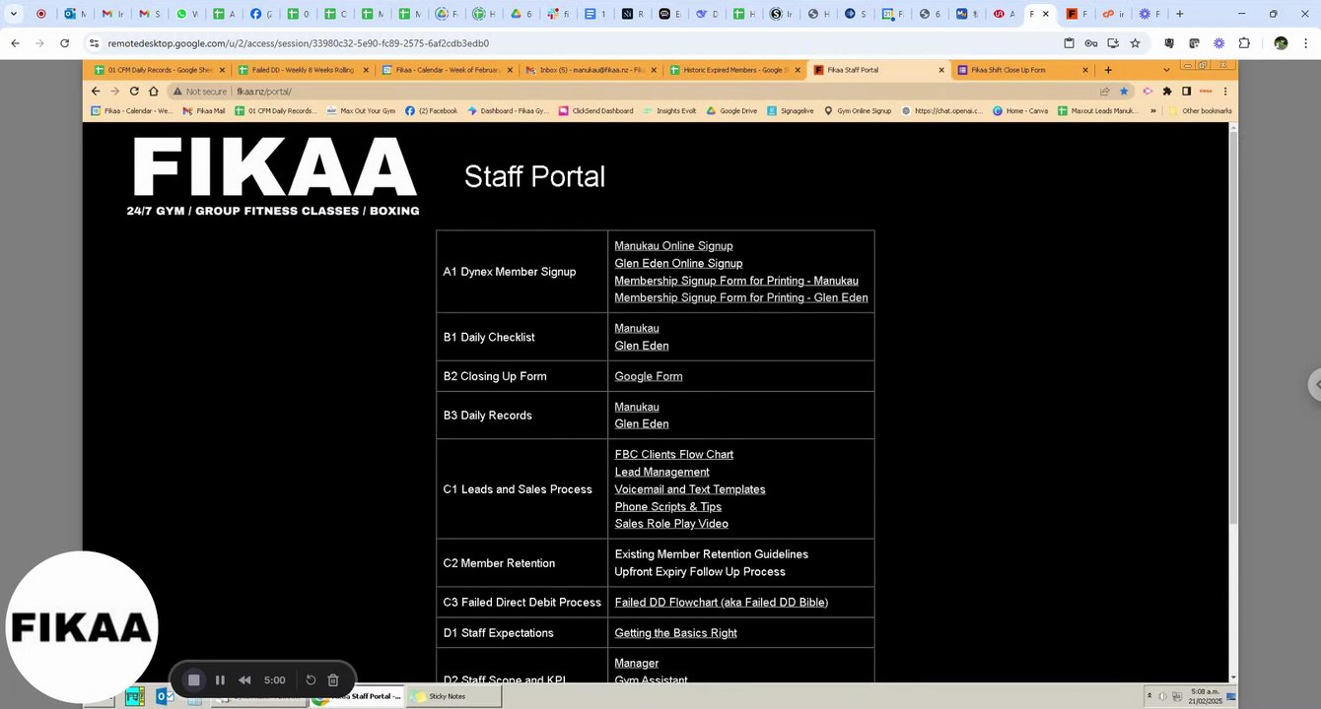This screenshot has height=709, width=1321.
Task: Restart the recording with the circular arrow
Action: 311,680
